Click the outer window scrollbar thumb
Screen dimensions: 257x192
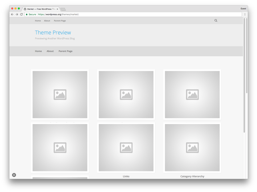pos(247,55)
